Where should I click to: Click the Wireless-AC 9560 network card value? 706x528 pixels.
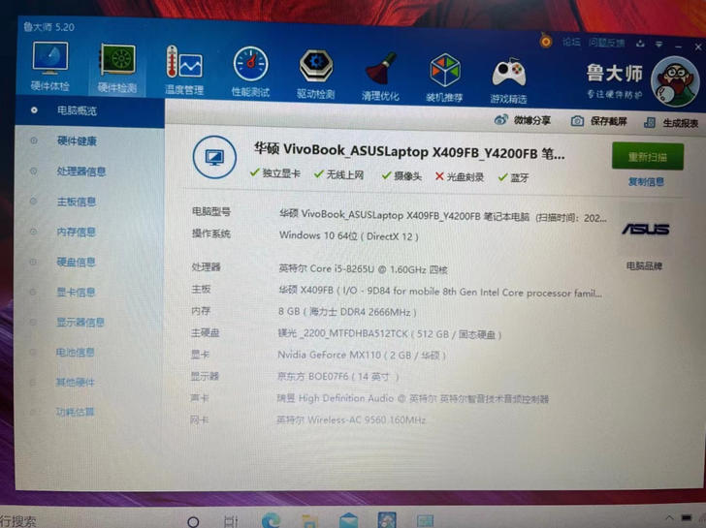click(x=351, y=420)
